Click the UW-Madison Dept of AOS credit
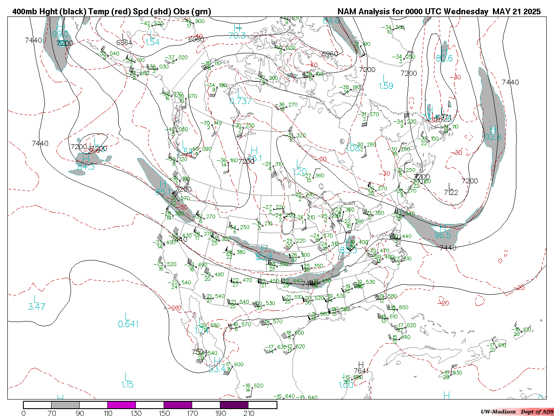Image resolution: width=554 pixels, height=416 pixels. [517, 412]
